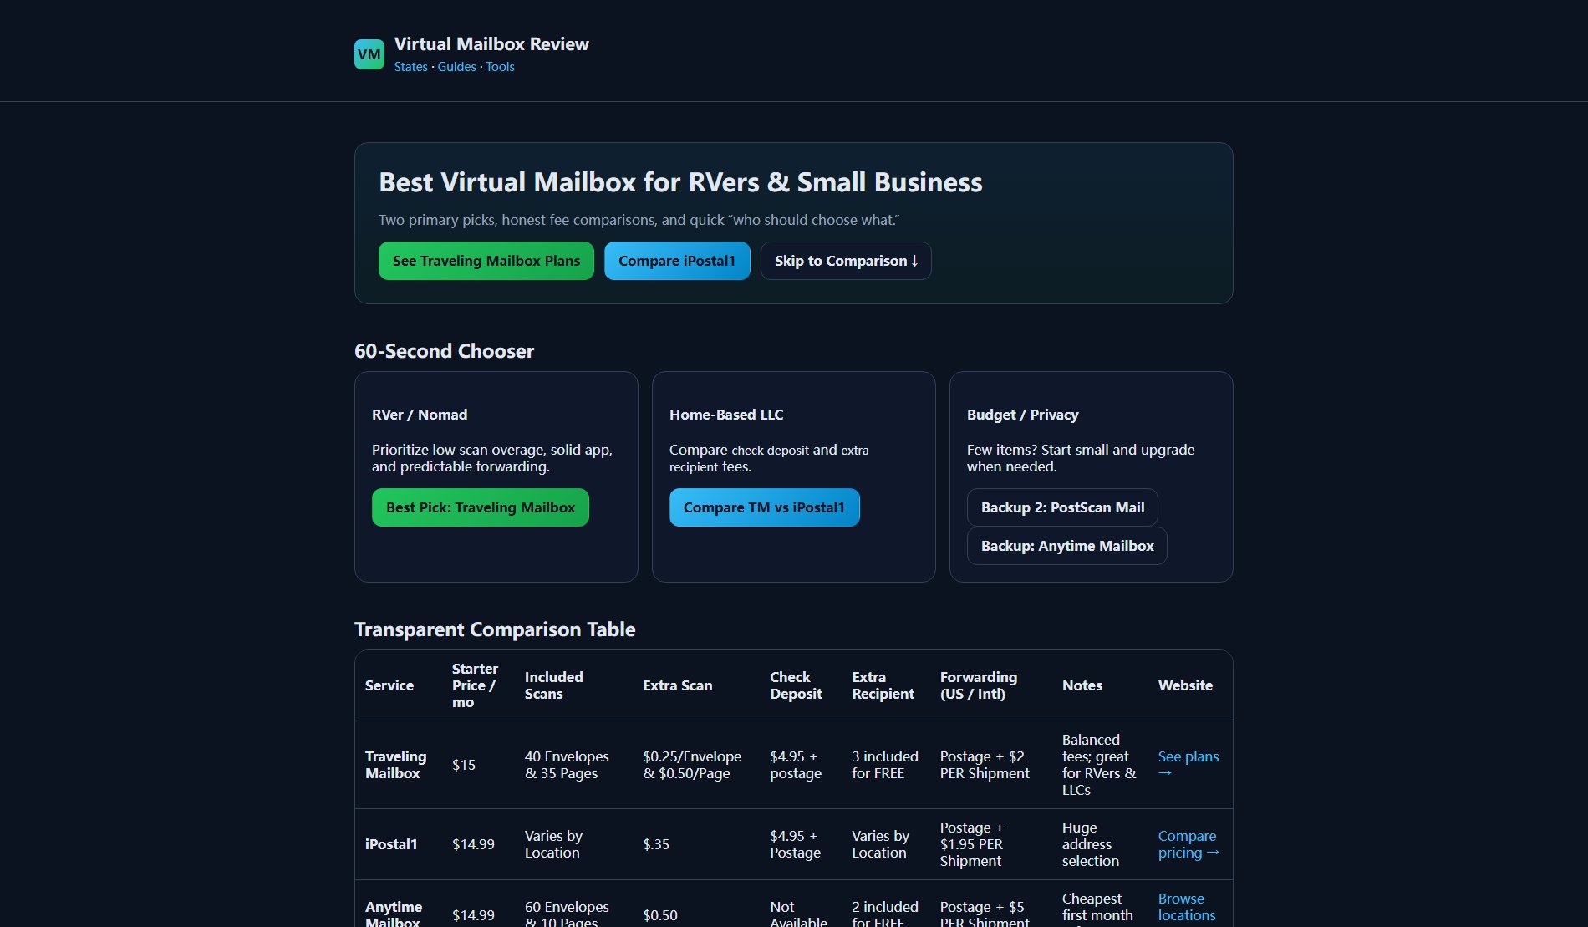The width and height of the screenshot is (1588, 927).
Task: Select Best Pick: Traveling Mailbox button
Action: pos(481,507)
